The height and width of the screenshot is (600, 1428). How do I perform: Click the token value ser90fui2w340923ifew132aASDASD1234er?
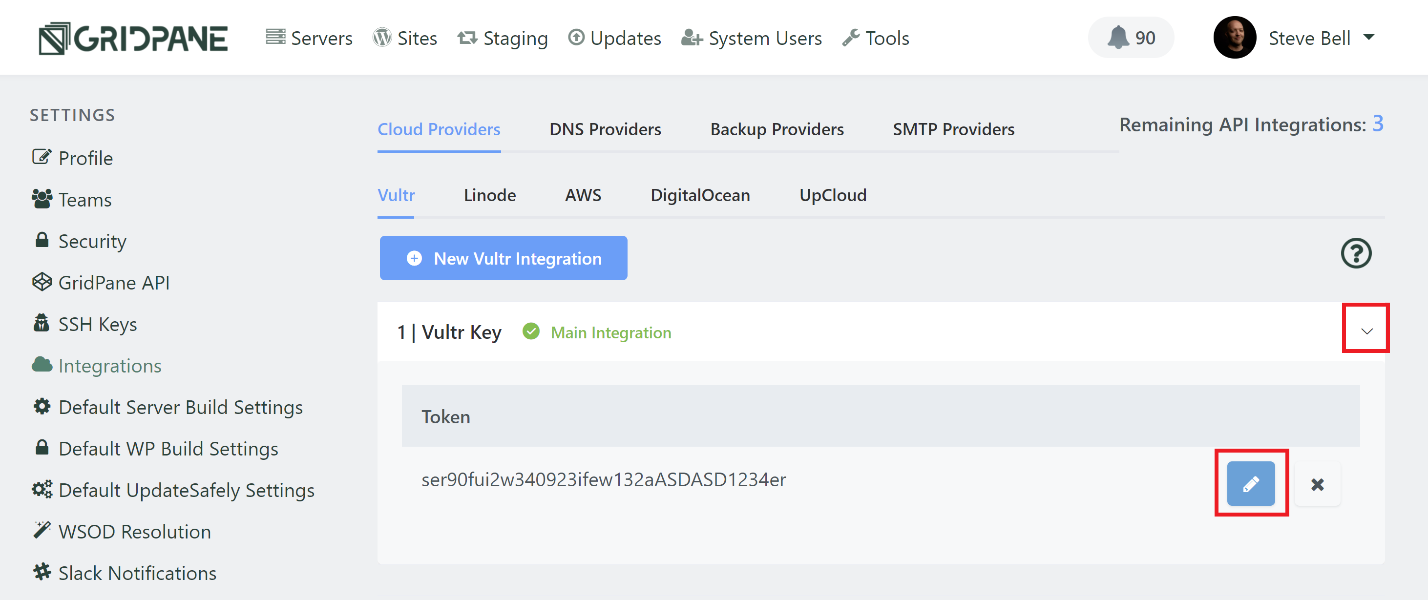click(x=604, y=480)
